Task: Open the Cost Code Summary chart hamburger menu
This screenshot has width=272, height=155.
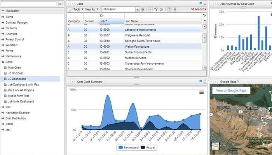Action: [201, 92]
